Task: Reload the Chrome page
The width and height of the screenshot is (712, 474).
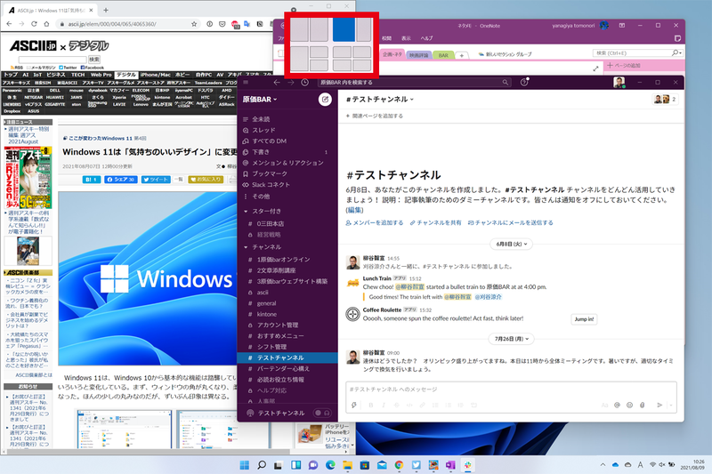Action: (34, 24)
